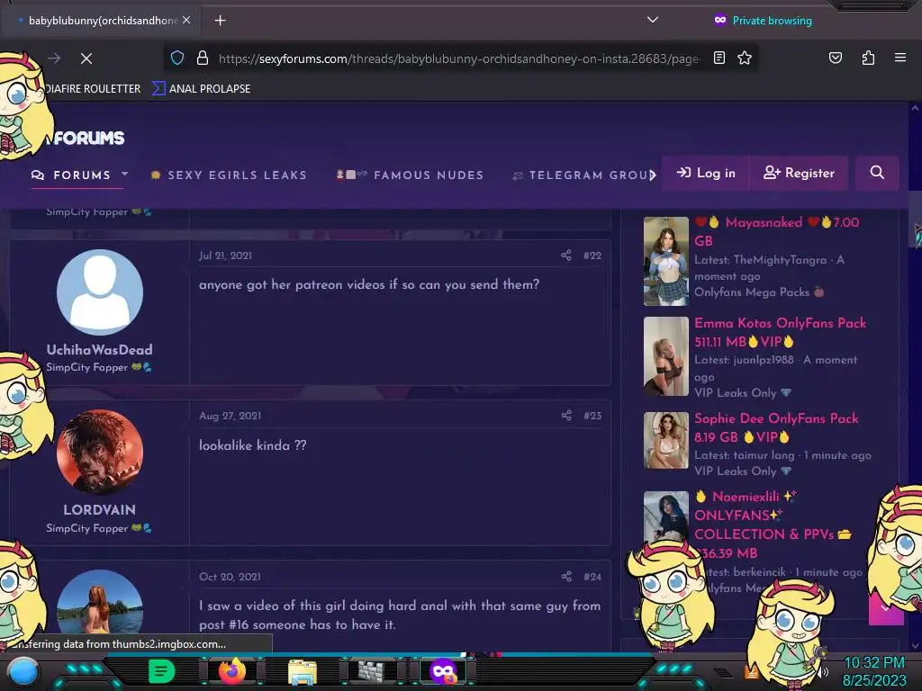Open the extensions puzzle icon
The image size is (922, 691).
point(868,58)
